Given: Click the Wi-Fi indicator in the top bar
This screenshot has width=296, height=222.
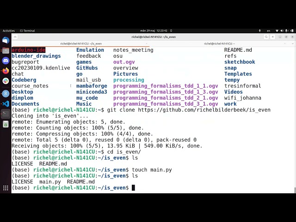Looking at the screenshot, I should pos(277,31).
